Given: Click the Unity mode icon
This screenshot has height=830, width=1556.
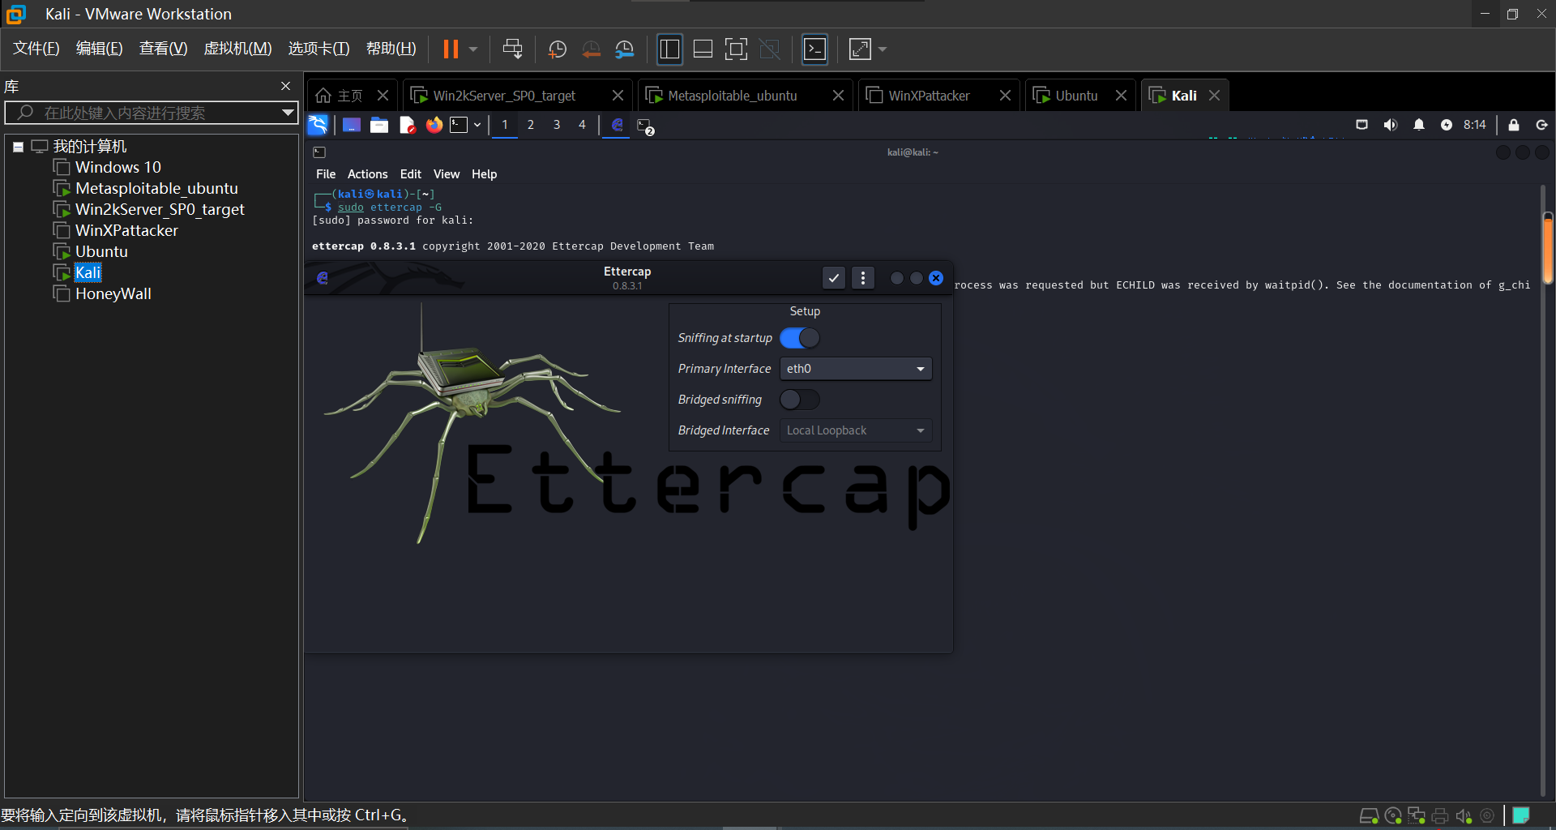Looking at the screenshot, I should [769, 49].
